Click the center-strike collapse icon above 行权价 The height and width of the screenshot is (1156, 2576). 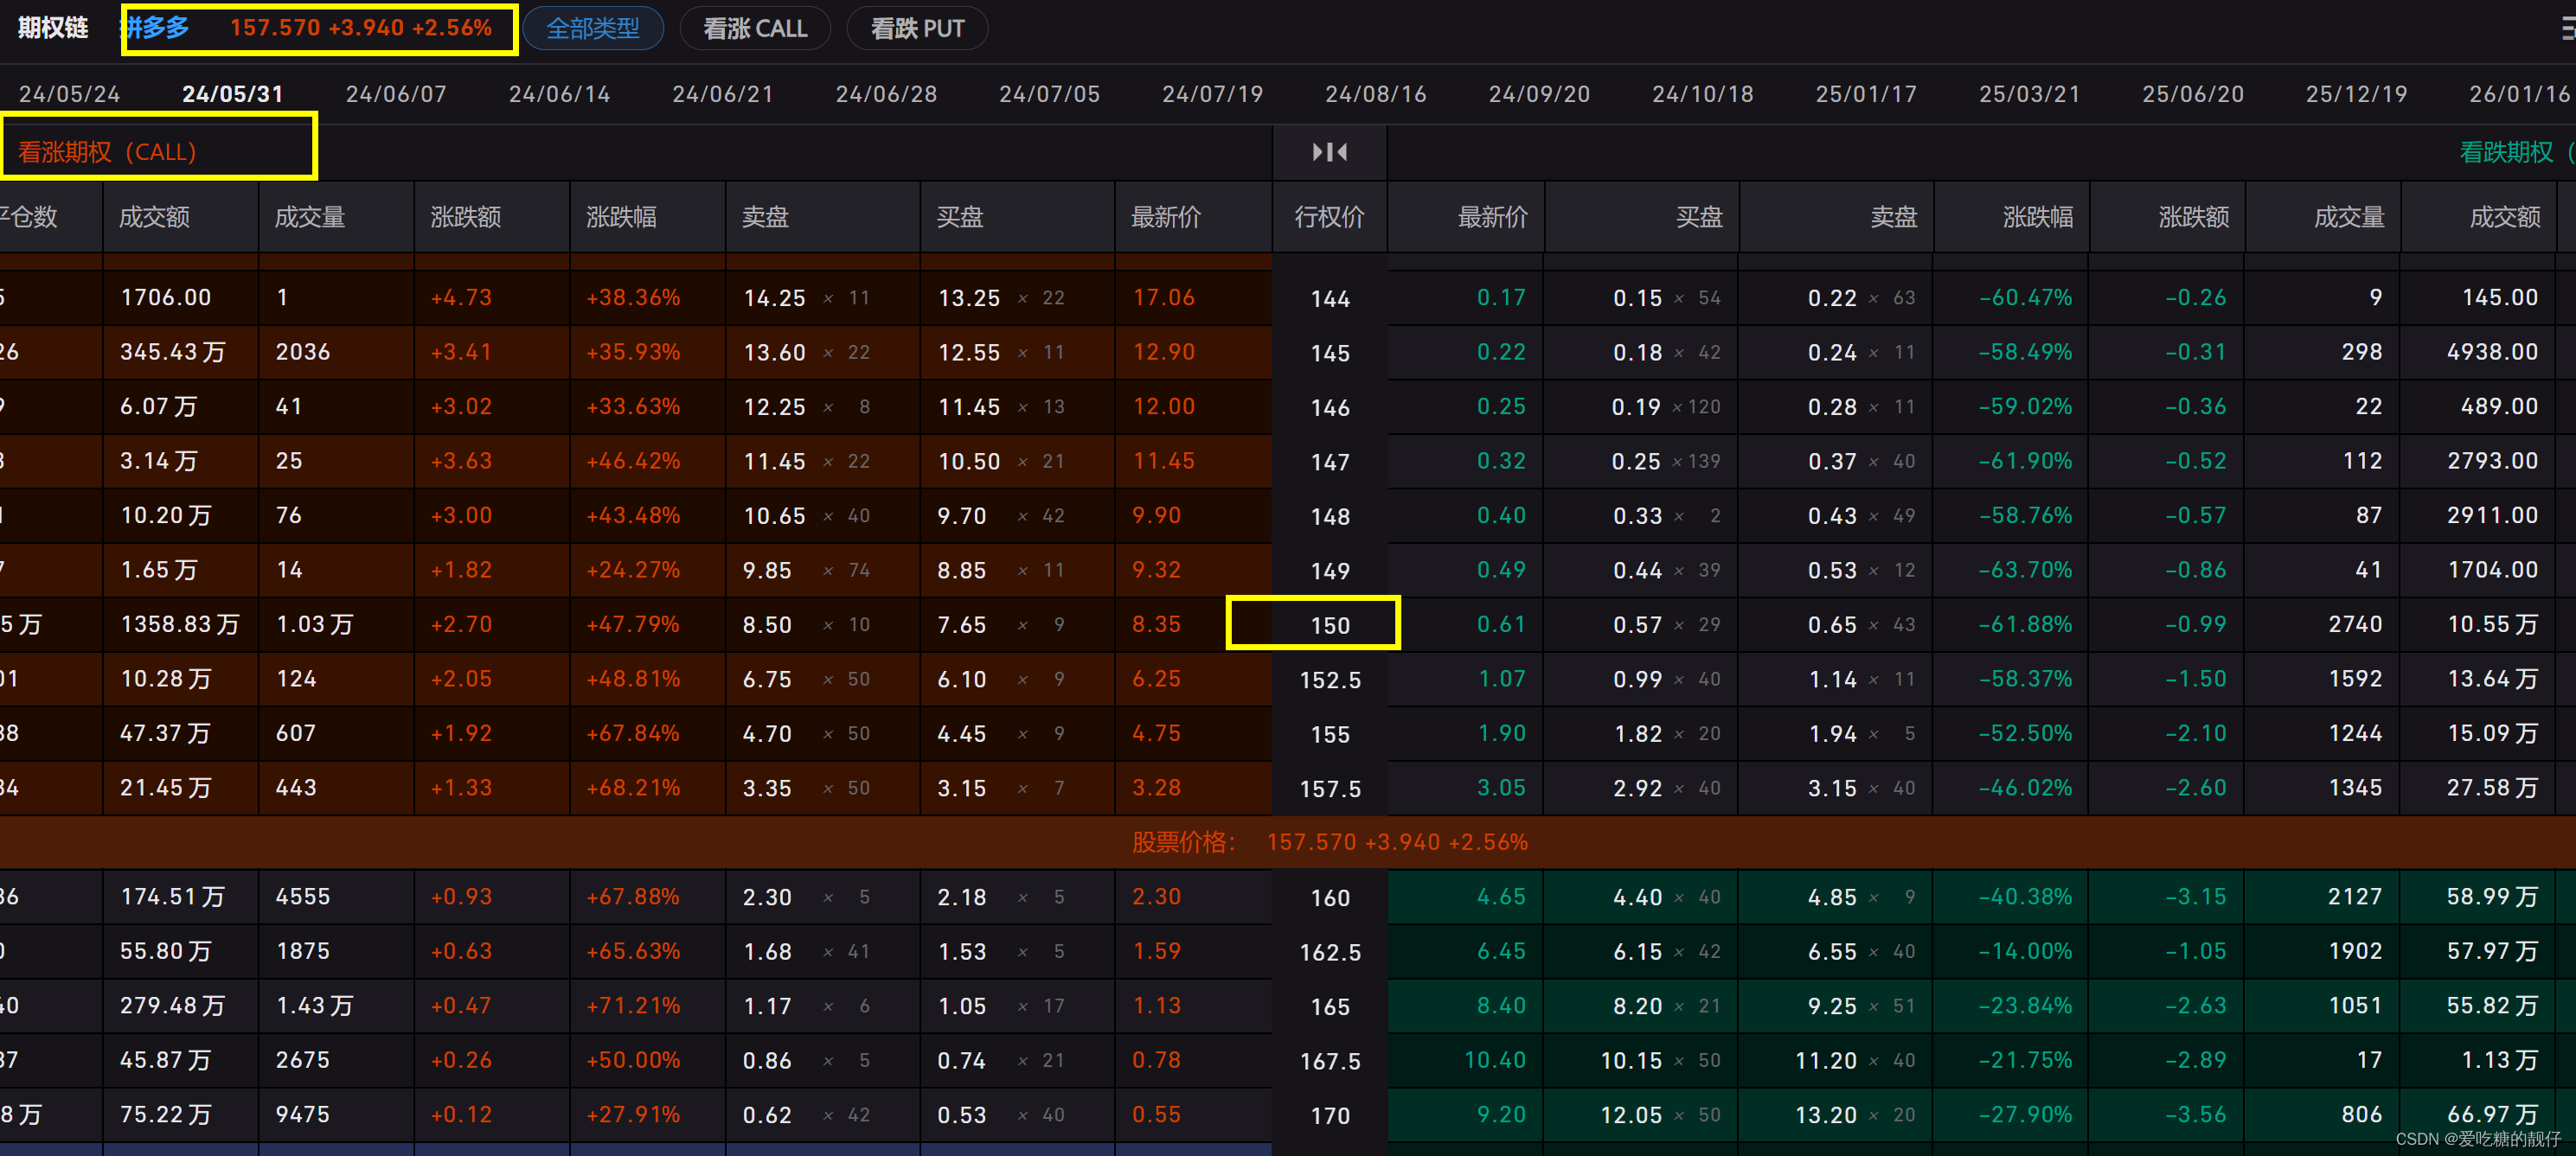[x=1329, y=152]
